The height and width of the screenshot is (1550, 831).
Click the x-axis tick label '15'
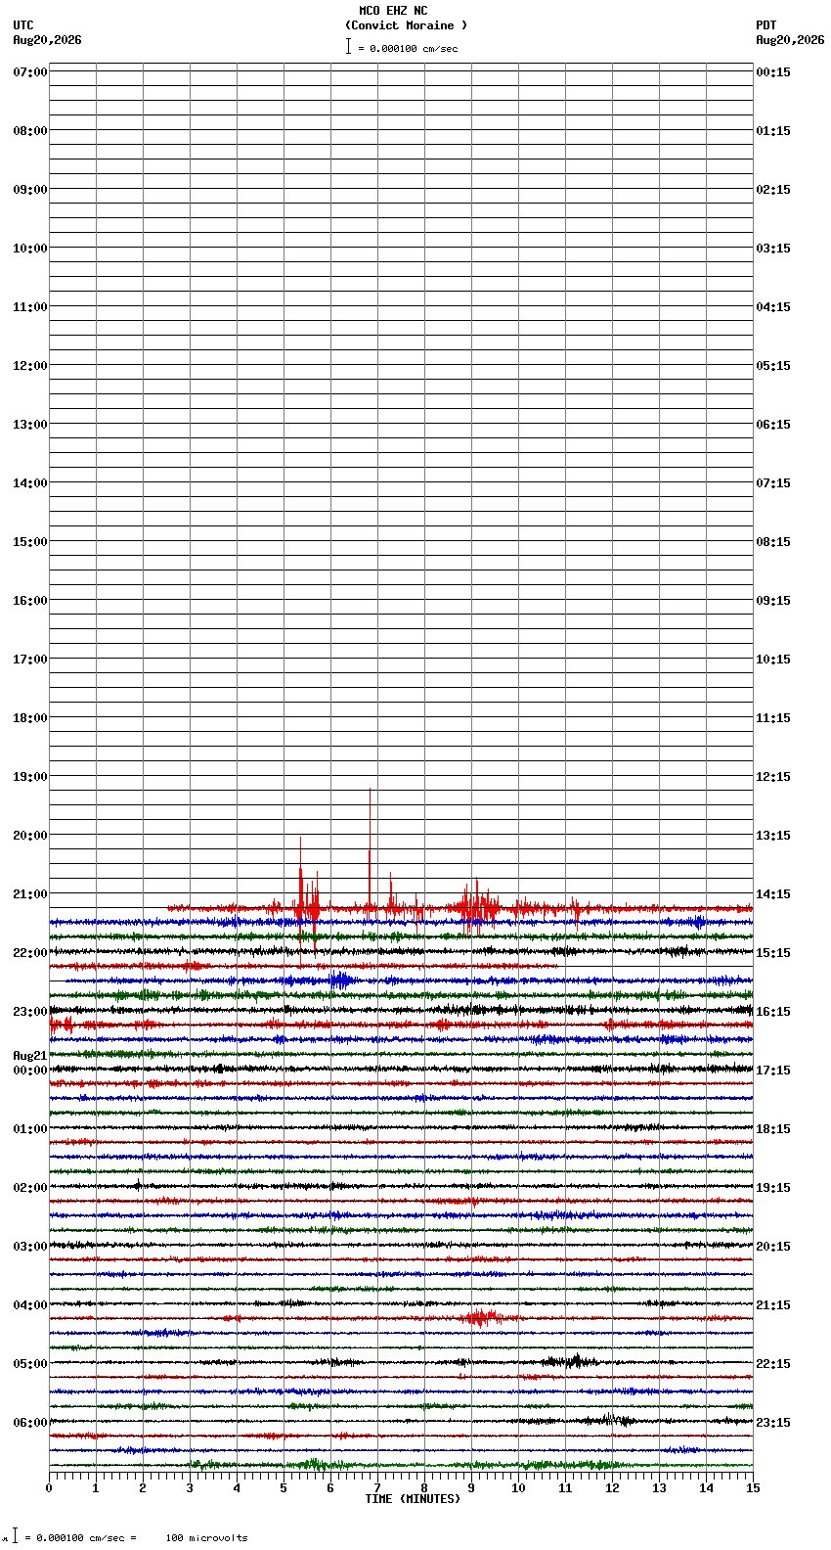coord(753,1488)
